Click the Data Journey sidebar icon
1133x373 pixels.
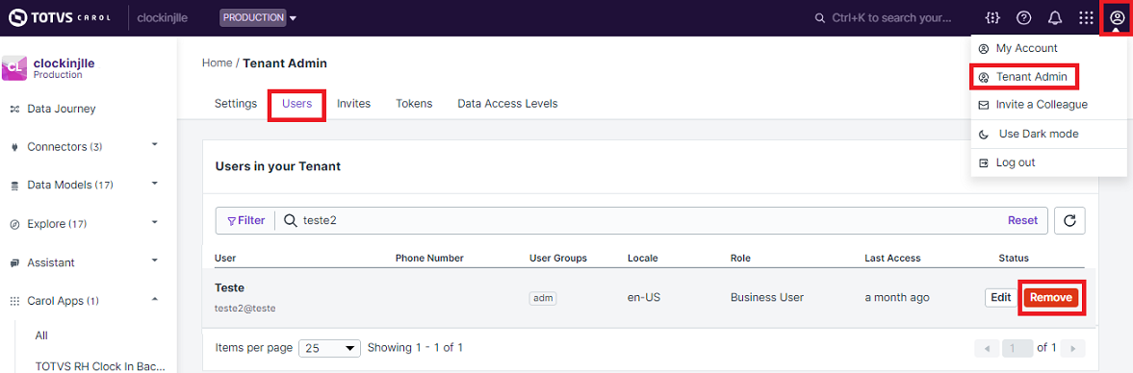14,109
